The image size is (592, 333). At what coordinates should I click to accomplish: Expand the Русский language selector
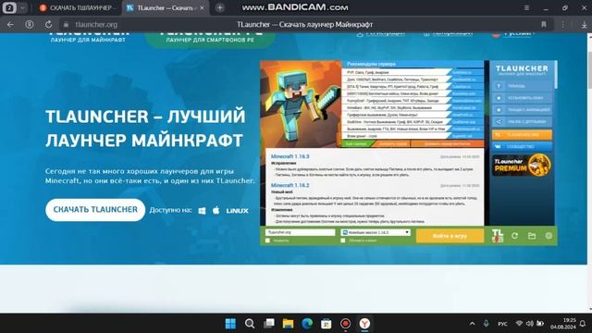click(x=514, y=34)
